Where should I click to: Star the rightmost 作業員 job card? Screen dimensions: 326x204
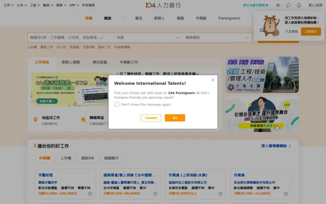[286, 194]
